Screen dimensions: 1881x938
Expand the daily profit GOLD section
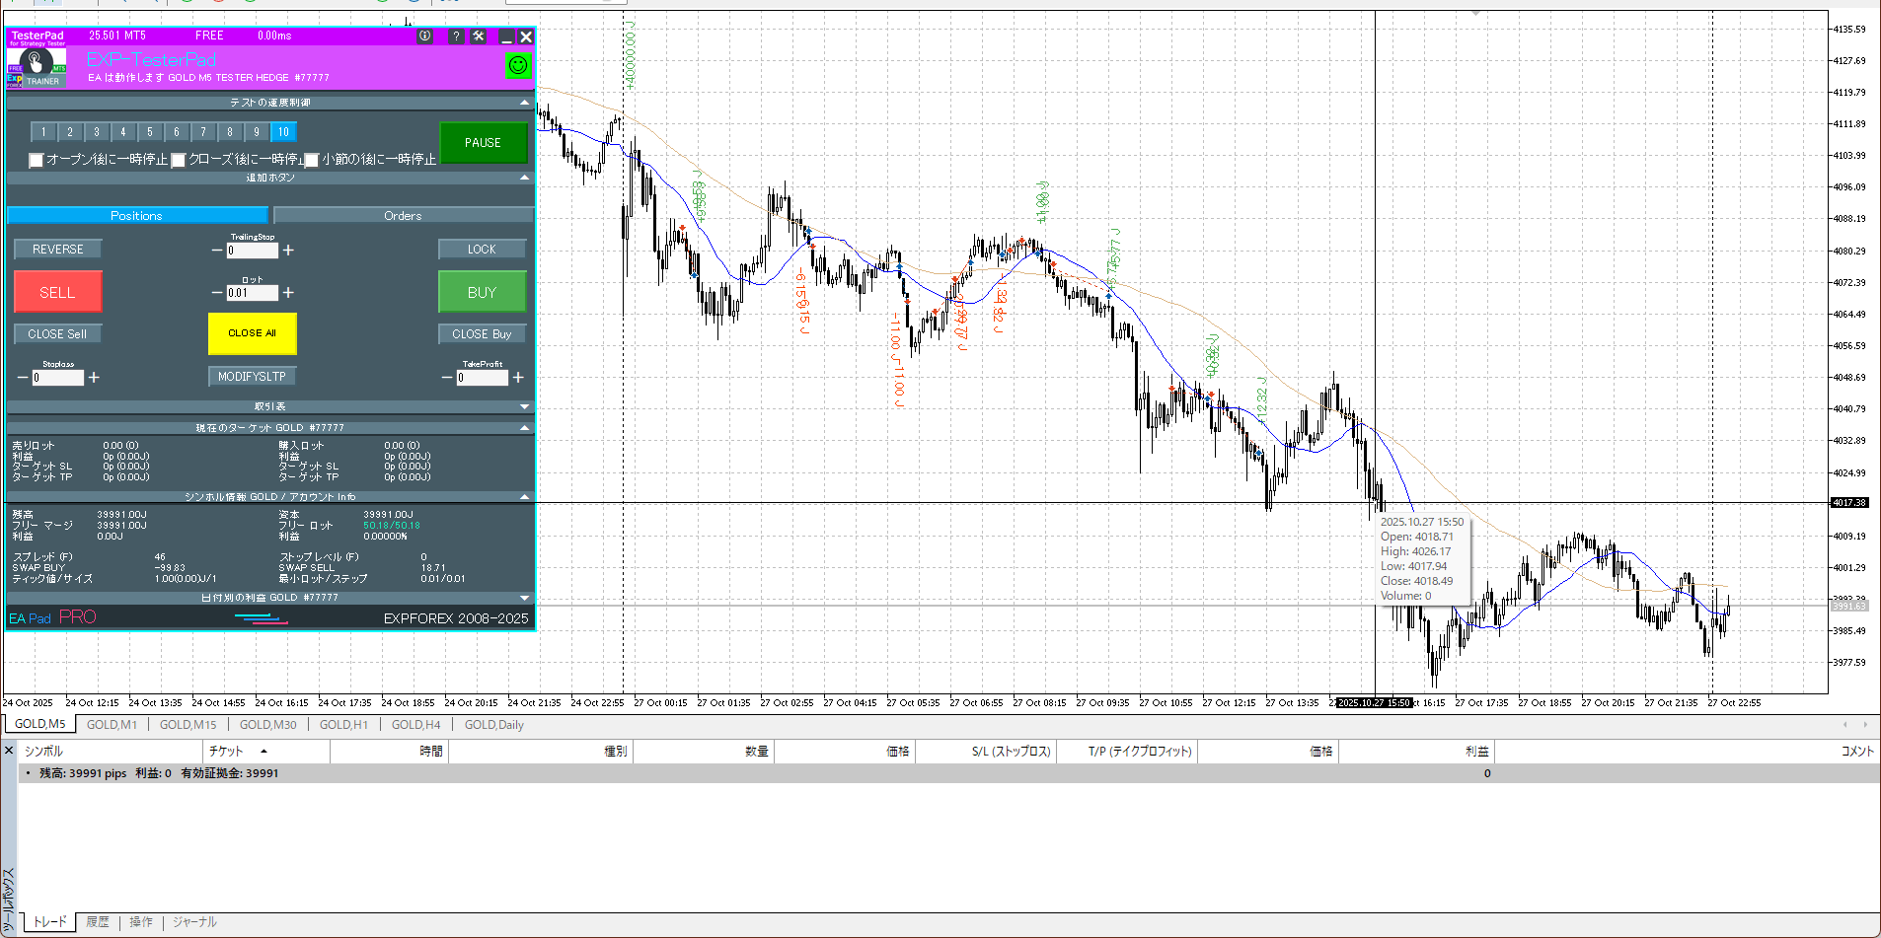tap(524, 598)
